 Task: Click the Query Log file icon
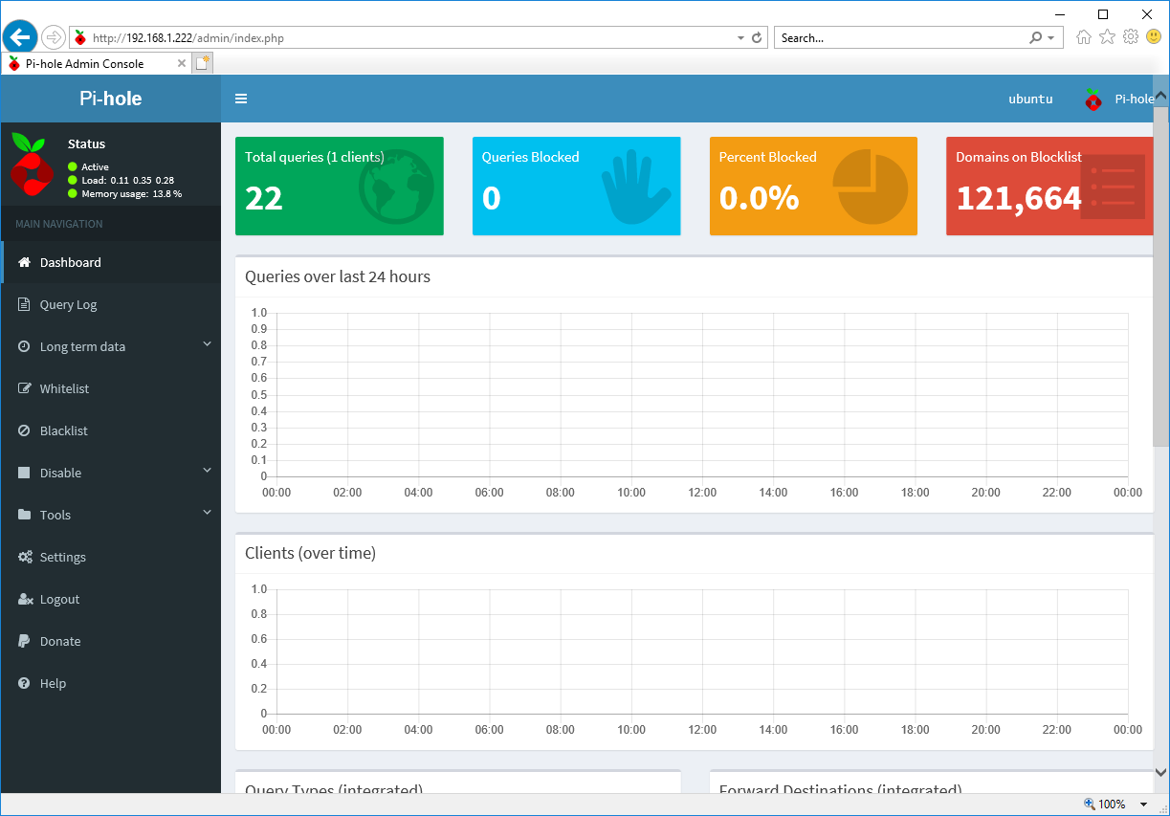coord(24,304)
